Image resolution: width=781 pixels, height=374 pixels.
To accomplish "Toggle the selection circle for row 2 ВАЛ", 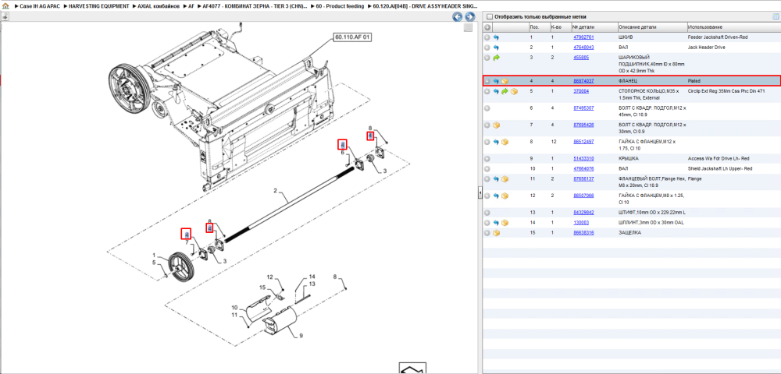I will point(487,48).
